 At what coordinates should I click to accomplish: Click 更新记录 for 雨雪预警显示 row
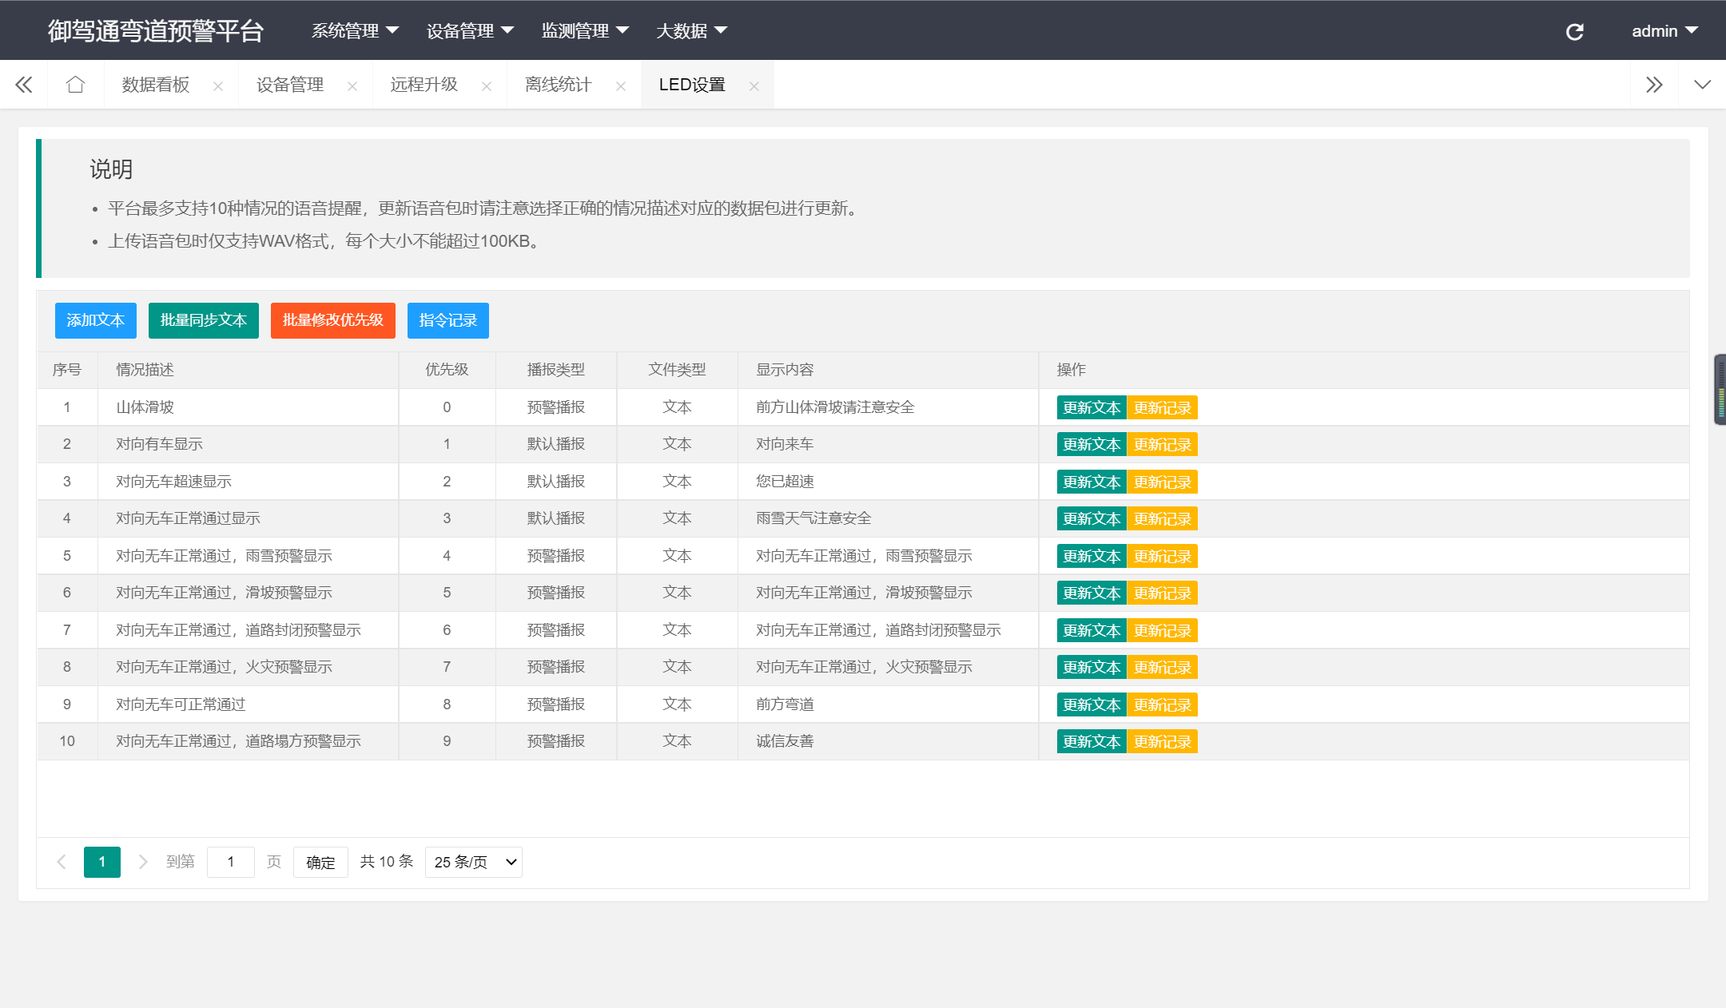point(1163,556)
